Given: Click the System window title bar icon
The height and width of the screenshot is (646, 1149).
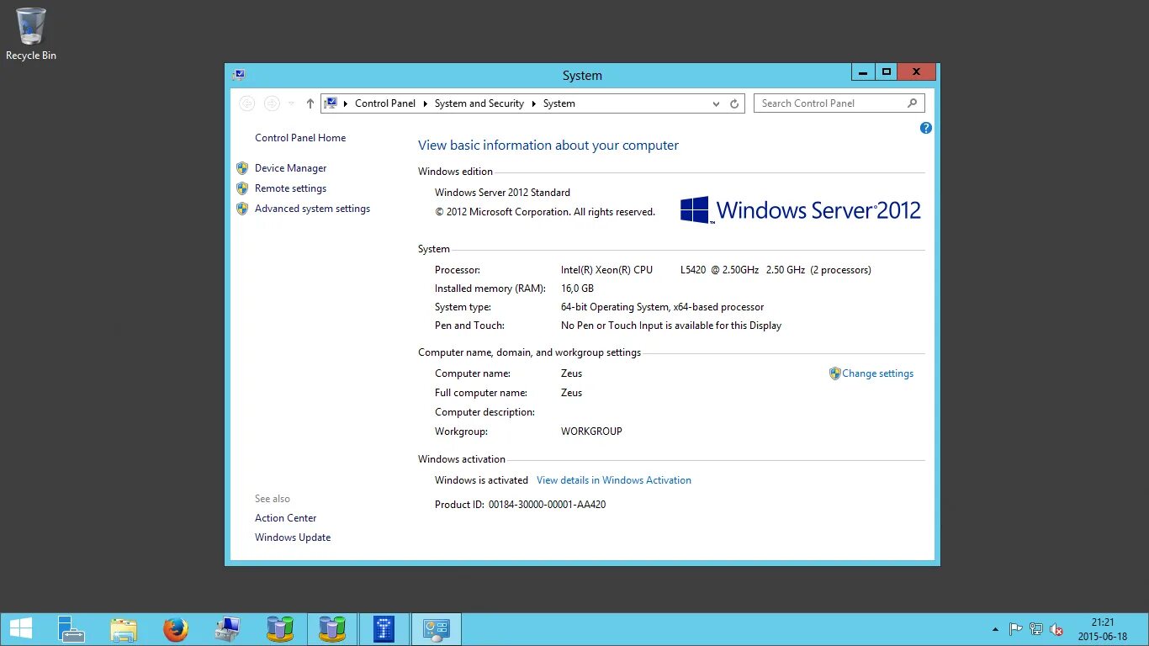Looking at the screenshot, I should click(x=239, y=75).
